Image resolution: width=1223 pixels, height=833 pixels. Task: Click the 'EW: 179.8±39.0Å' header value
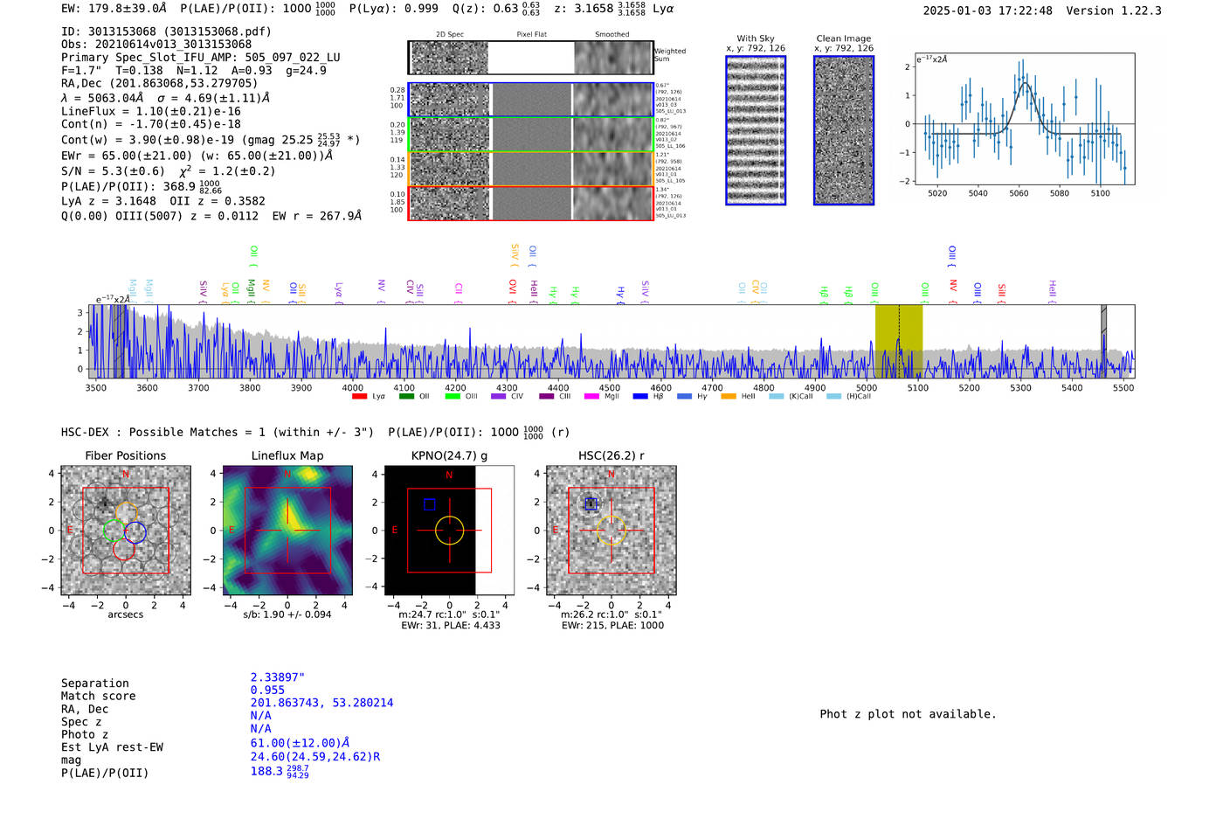pyautogui.click(x=114, y=8)
